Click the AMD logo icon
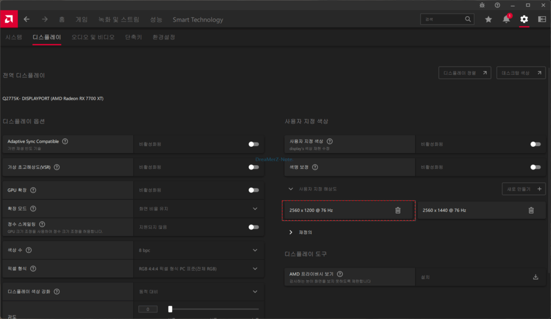Viewport: 551px width, 319px height. tap(9, 19)
